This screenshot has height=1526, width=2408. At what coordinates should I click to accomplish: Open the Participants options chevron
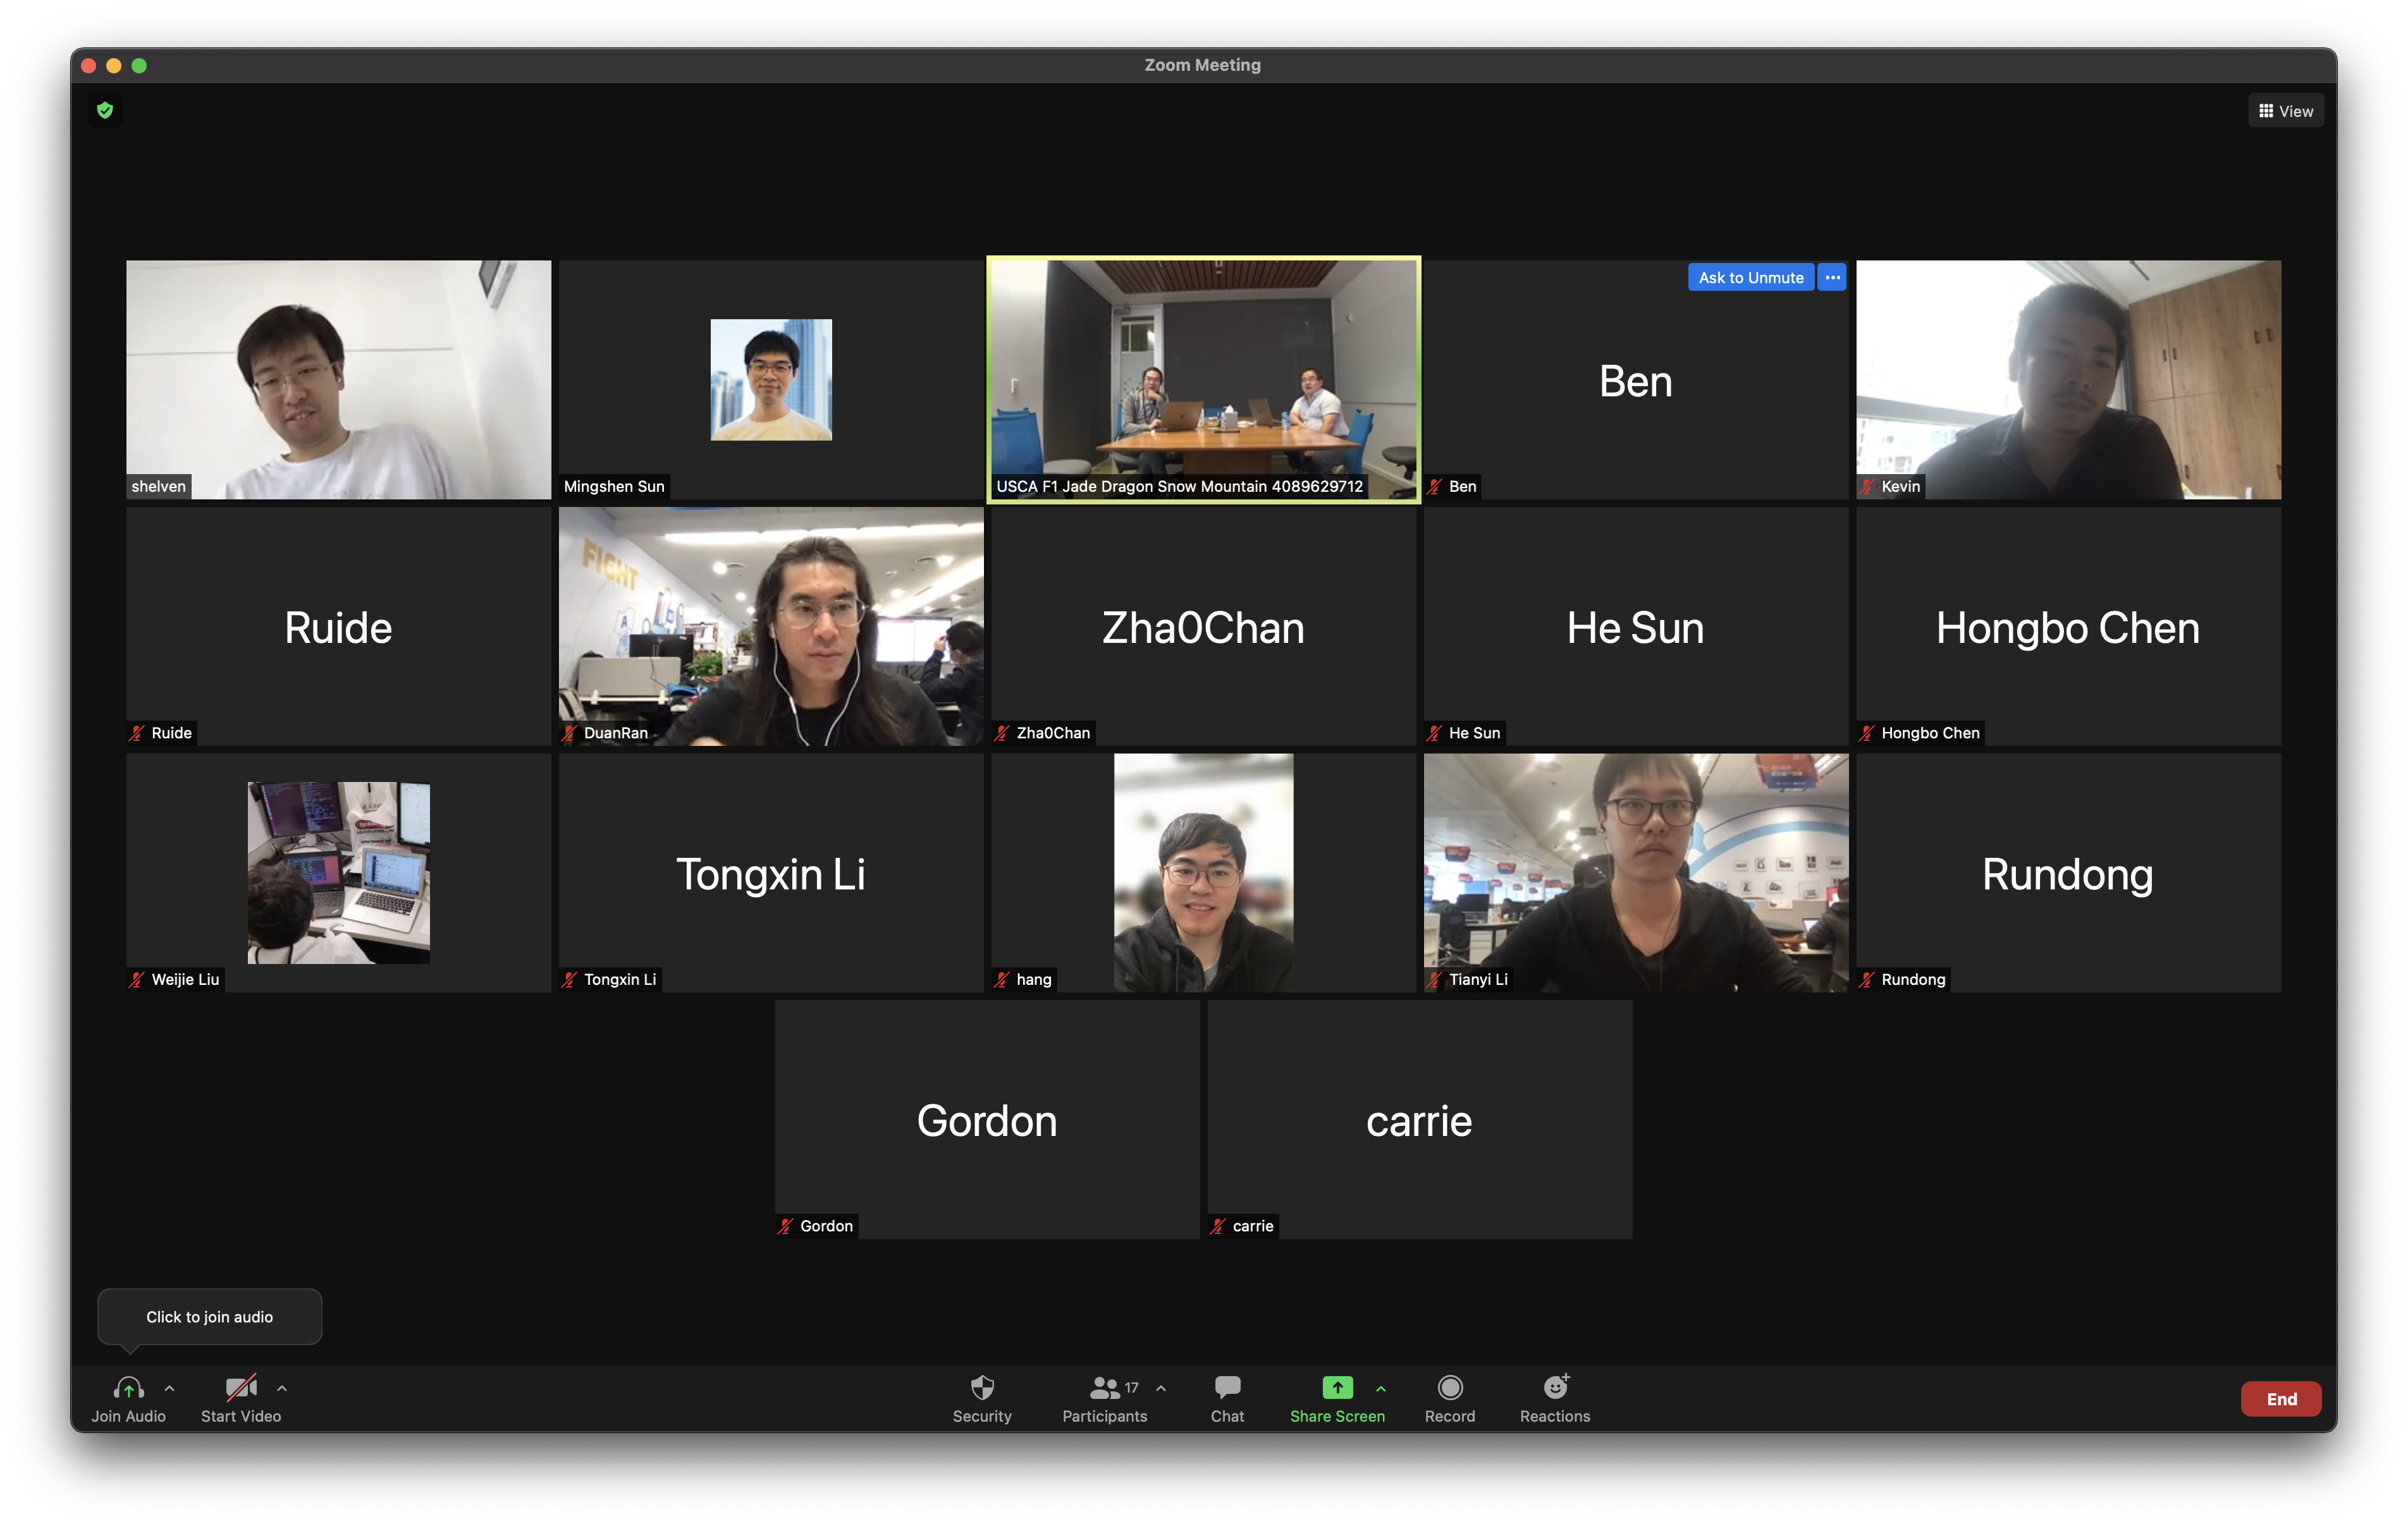(1161, 1388)
